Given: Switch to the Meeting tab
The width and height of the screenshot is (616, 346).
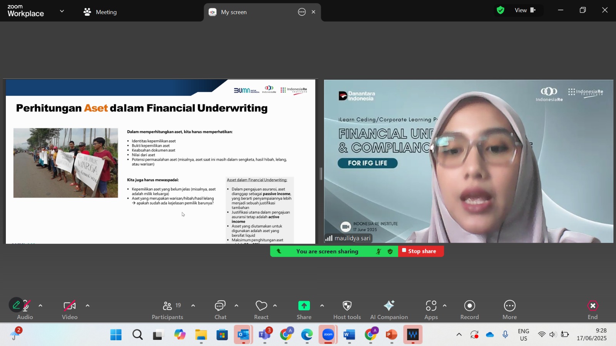Looking at the screenshot, I should [x=100, y=12].
